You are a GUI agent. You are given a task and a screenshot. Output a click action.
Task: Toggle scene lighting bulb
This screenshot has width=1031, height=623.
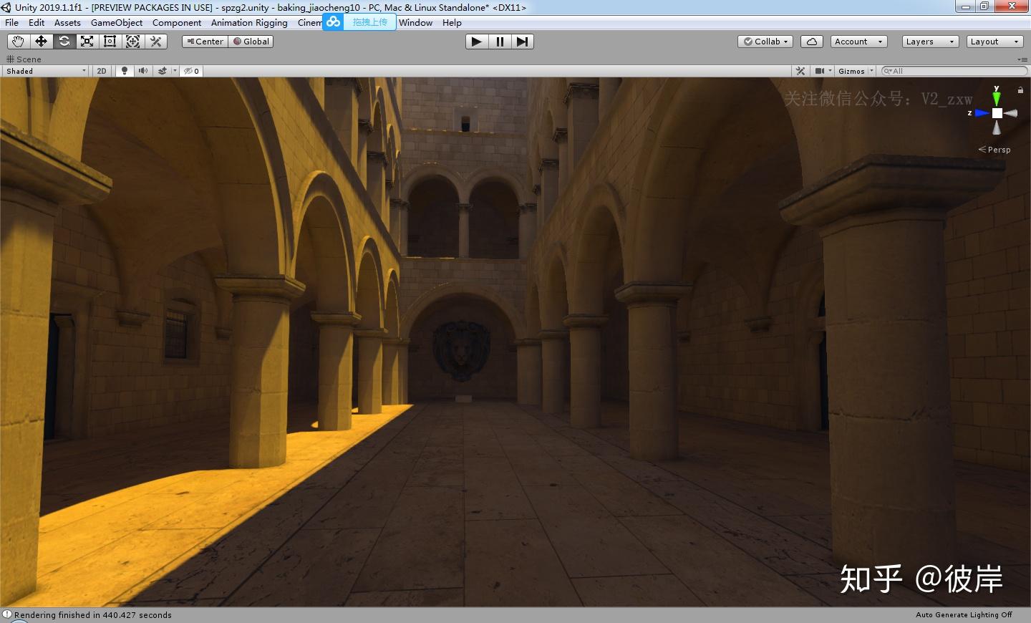(125, 71)
